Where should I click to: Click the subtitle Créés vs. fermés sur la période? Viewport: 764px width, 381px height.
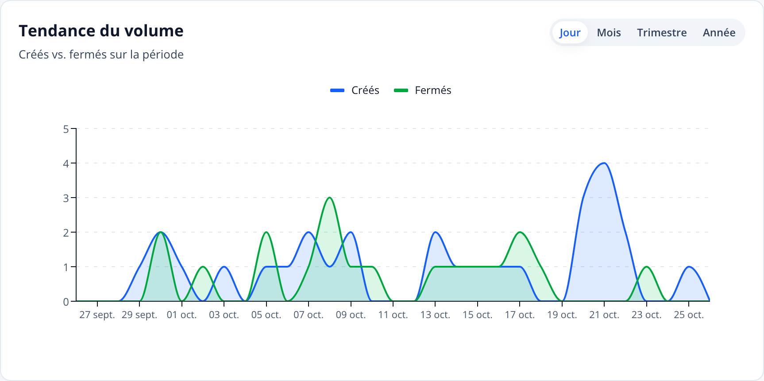tap(101, 54)
